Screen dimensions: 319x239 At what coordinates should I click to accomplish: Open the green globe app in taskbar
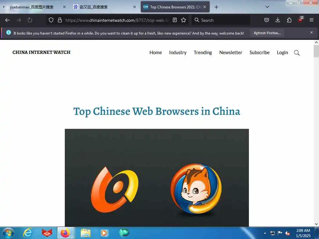coord(124,233)
